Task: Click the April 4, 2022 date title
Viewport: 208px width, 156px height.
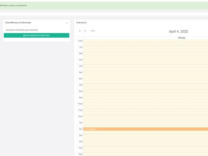Action: click(x=178, y=31)
